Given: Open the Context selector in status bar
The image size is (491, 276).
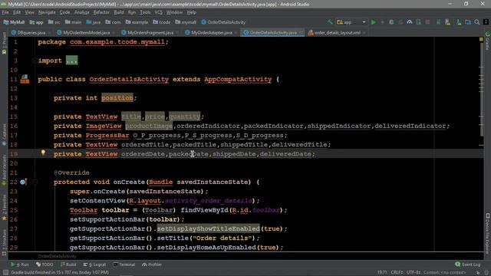Looking at the screenshot, I should coord(445,273).
